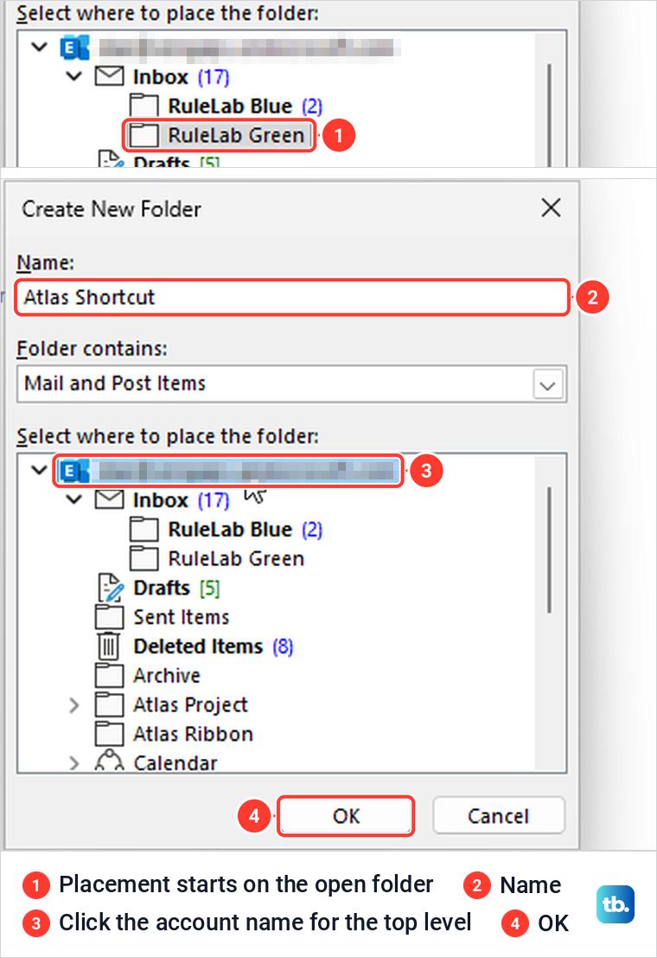Select RuleLab Green in lower folder tree

point(236,558)
